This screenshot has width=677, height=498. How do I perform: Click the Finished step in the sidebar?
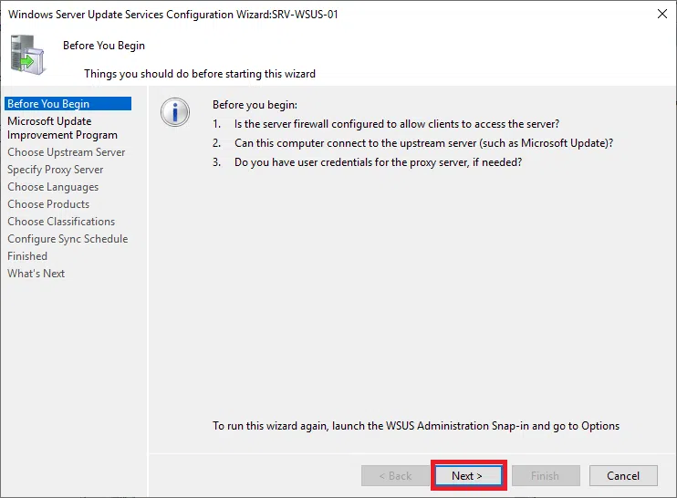coord(27,256)
